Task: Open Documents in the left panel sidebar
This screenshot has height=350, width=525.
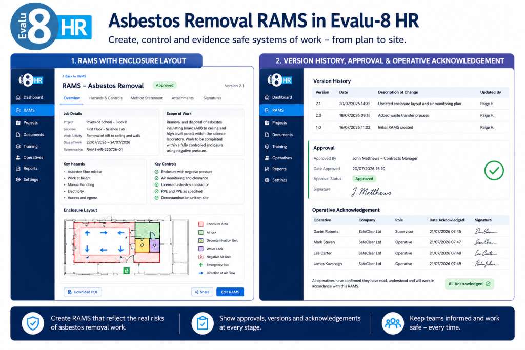Action: point(30,134)
